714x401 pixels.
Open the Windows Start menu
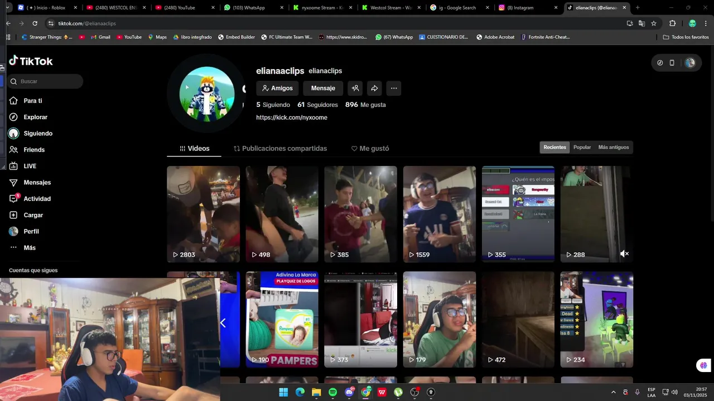coord(283,392)
